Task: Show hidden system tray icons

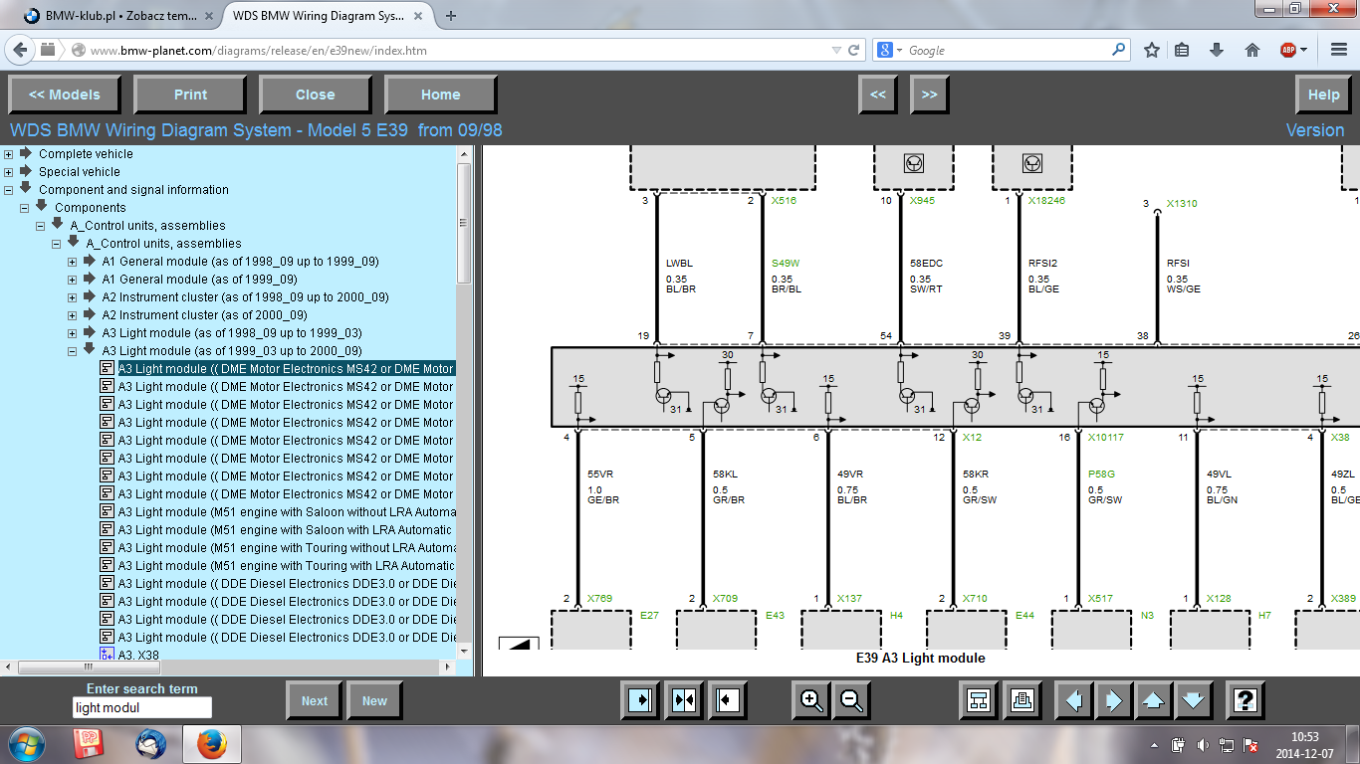Action: tap(1154, 745)
